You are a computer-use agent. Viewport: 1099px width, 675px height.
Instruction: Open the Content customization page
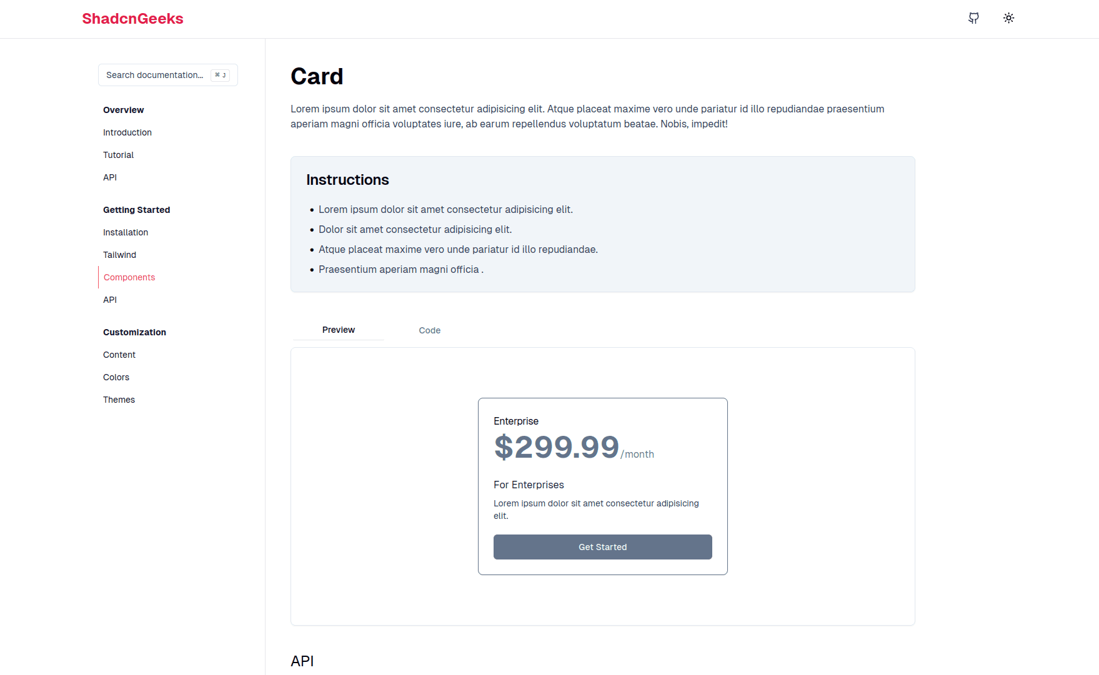click(x=119, y=355)
